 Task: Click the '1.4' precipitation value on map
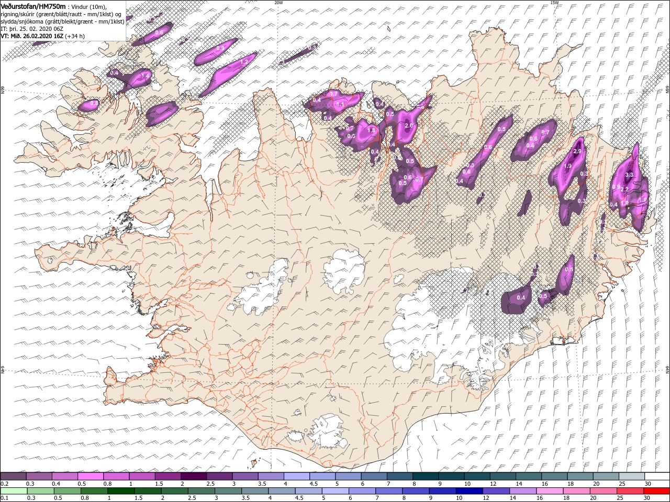click(146, 76)
